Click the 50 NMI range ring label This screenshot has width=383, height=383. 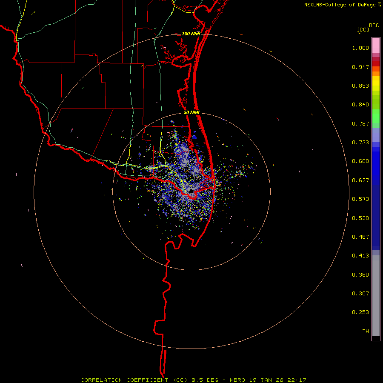point(191,113)
